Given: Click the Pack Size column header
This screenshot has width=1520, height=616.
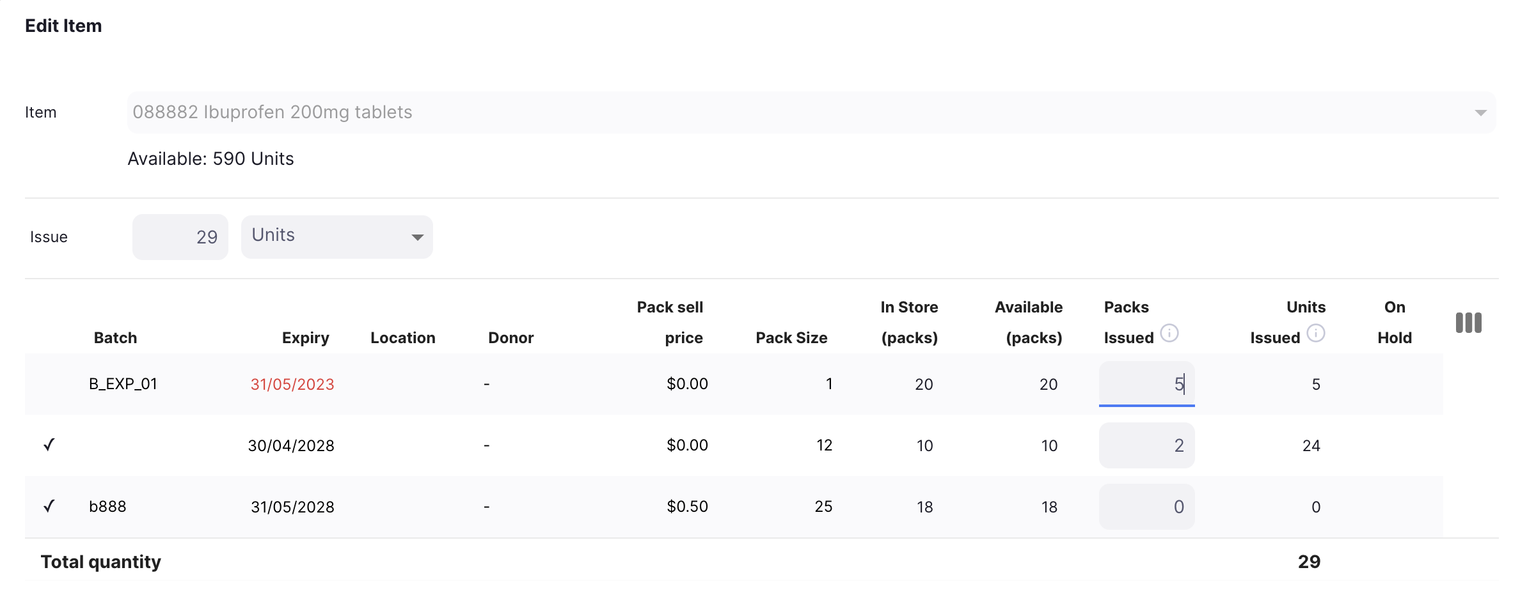Looking at the screenshot, I should point(791,337).
